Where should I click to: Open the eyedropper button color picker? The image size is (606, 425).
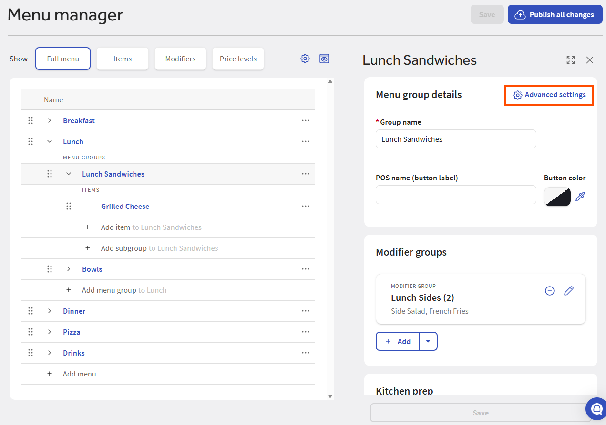tap(580, 196)
